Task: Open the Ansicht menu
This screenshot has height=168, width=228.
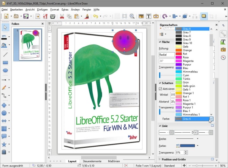Action: (30, 9)
